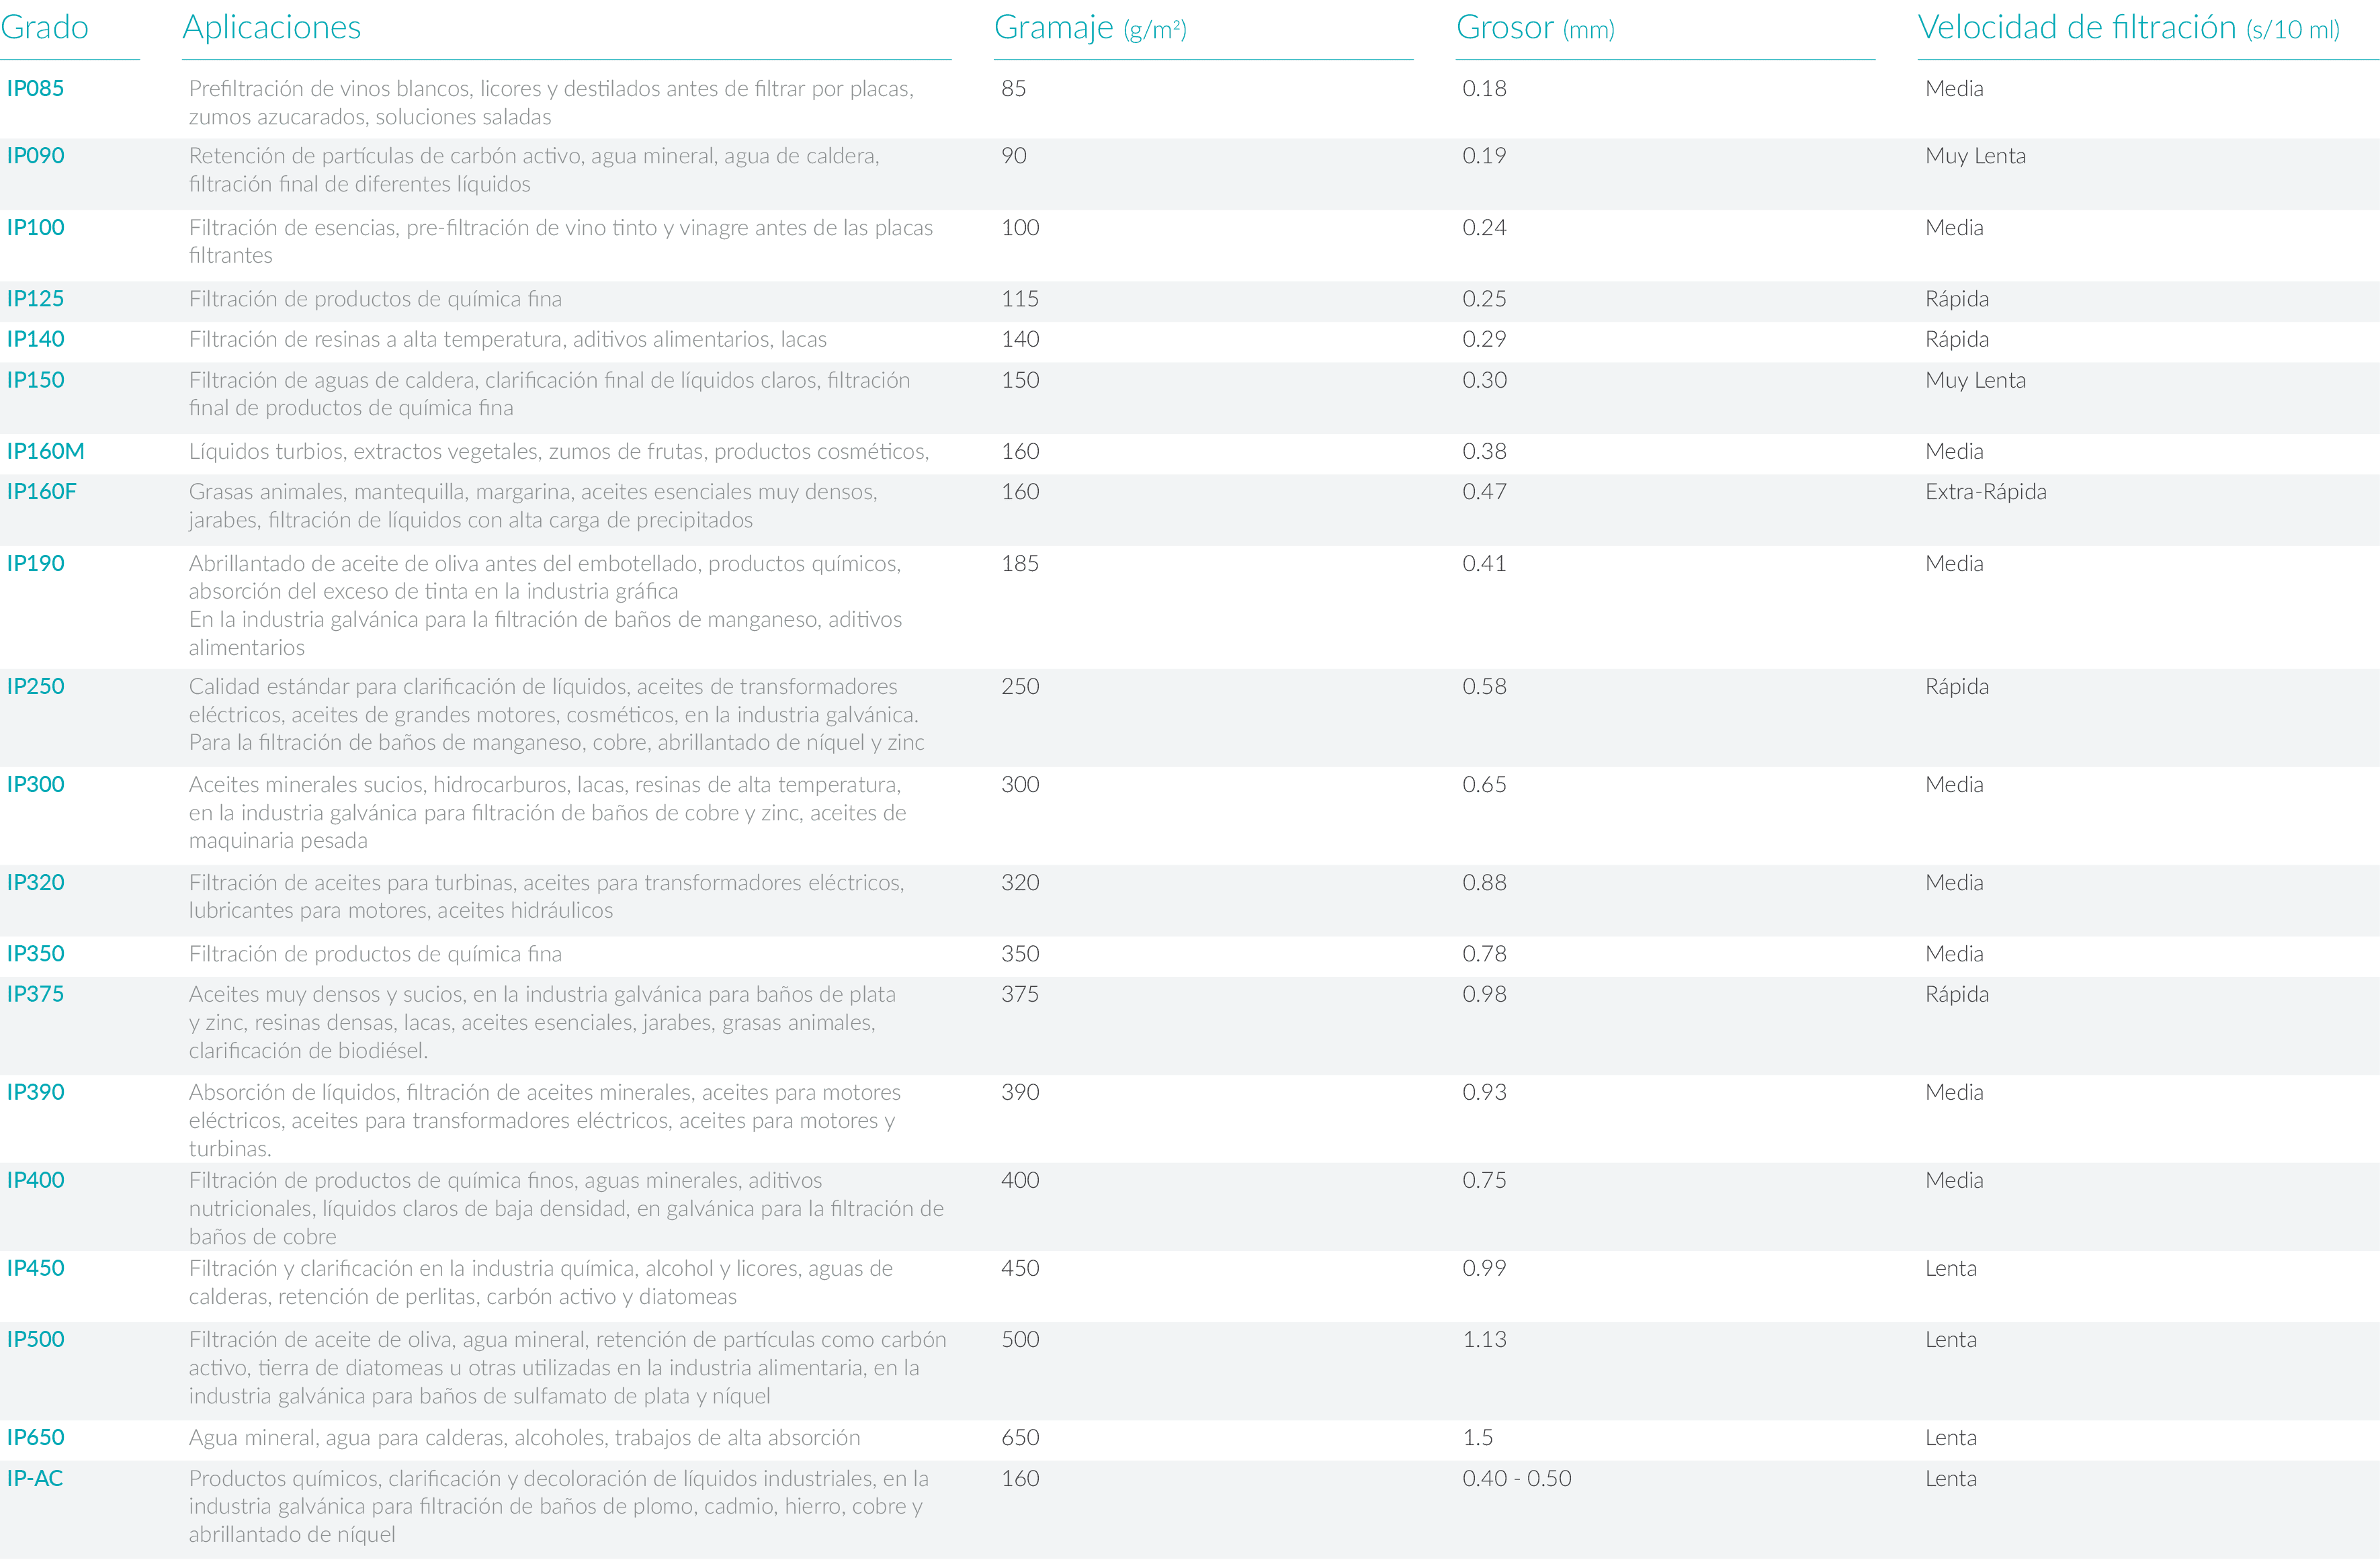The height and width of the screenshot is (1566, 2380).
Task: Click the Velocidad de filtración header
Action: click(x=2127, y=28)
